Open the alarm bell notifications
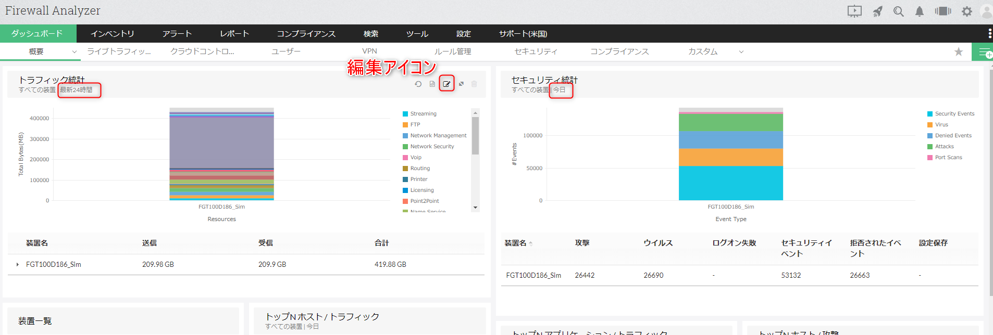993x335 pixels. tap(920, 11)
